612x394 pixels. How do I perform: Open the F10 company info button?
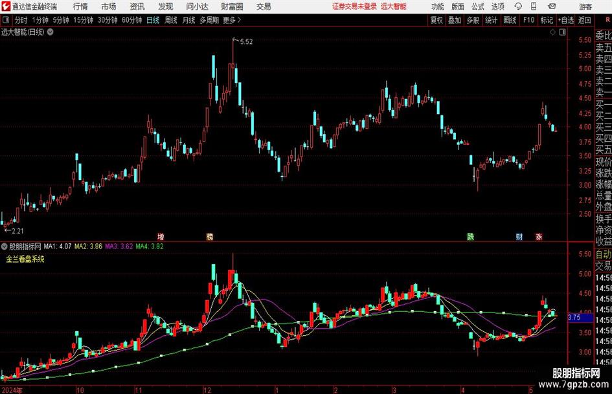(528, 20)
